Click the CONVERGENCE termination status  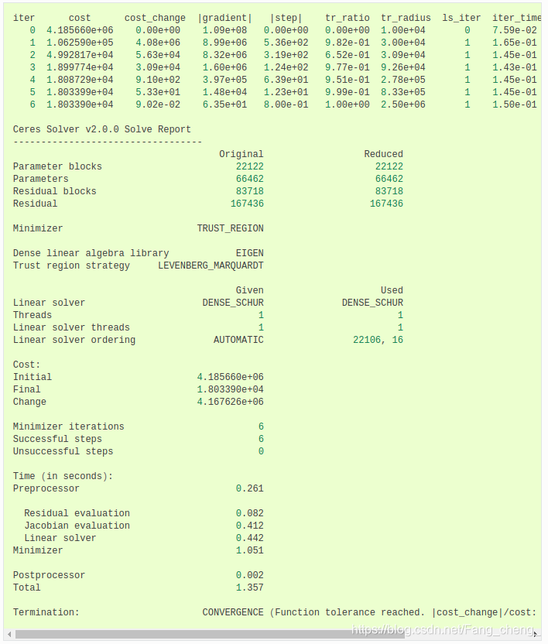[x=233, y=612]
